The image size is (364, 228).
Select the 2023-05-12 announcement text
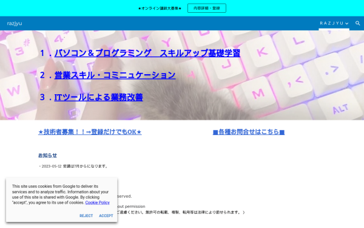coord(73,166)
